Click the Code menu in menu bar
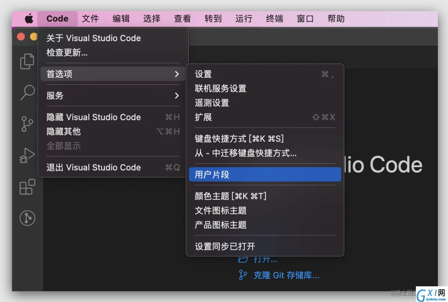The image size is (448, 302). 58,19
